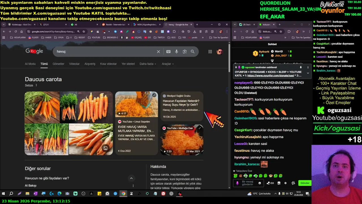The image size is (362, 204).
Task: Open the Kısa videolar results tab
Action: pyautogui.click(x=108, y=64)
